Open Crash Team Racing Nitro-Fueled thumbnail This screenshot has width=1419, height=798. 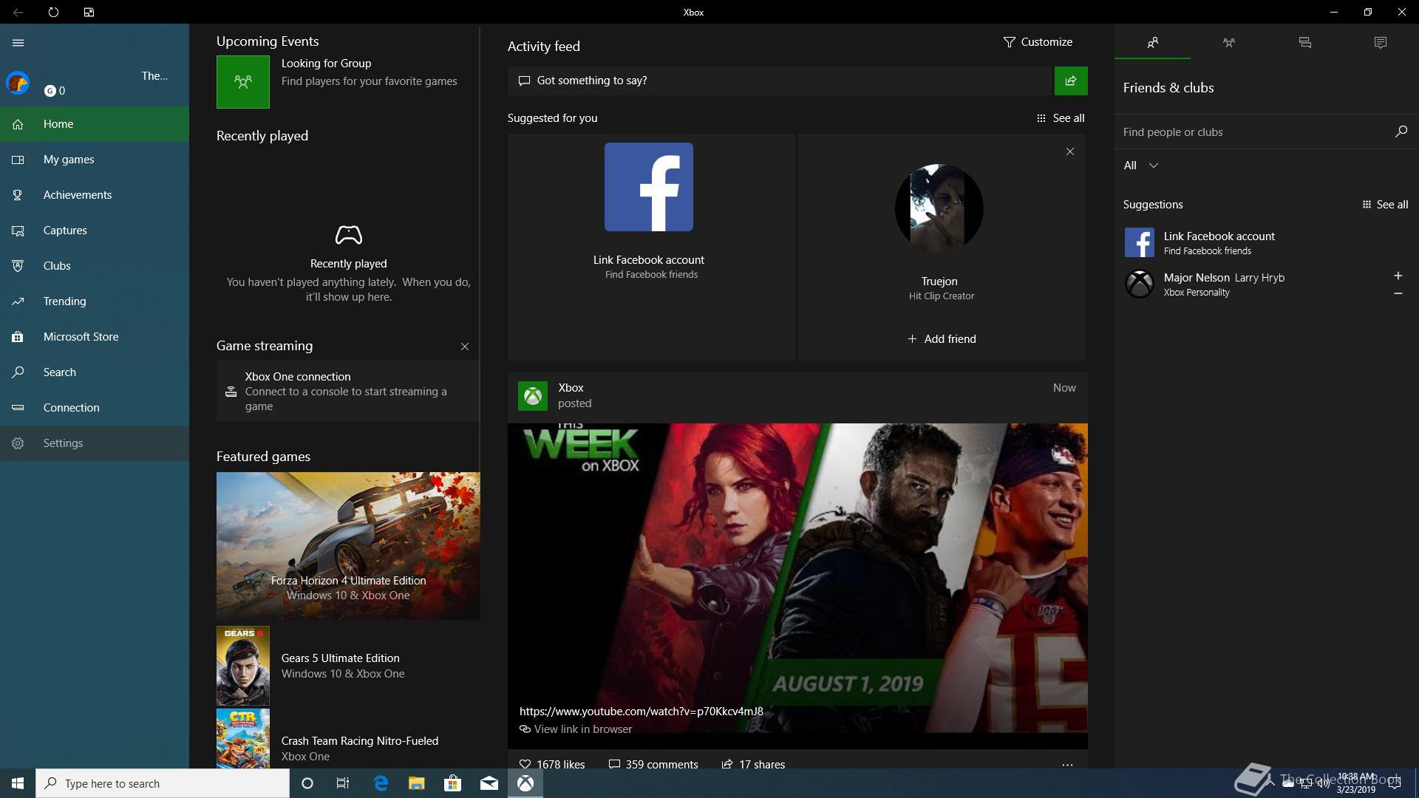pyautogui.click(x=243, y=738)
